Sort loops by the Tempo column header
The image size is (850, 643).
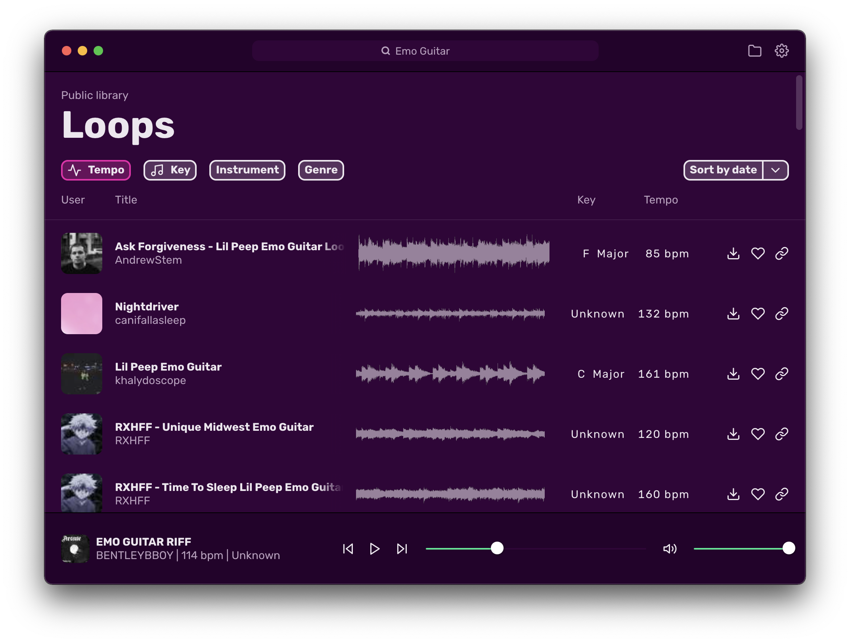click(x=660, y=200)
